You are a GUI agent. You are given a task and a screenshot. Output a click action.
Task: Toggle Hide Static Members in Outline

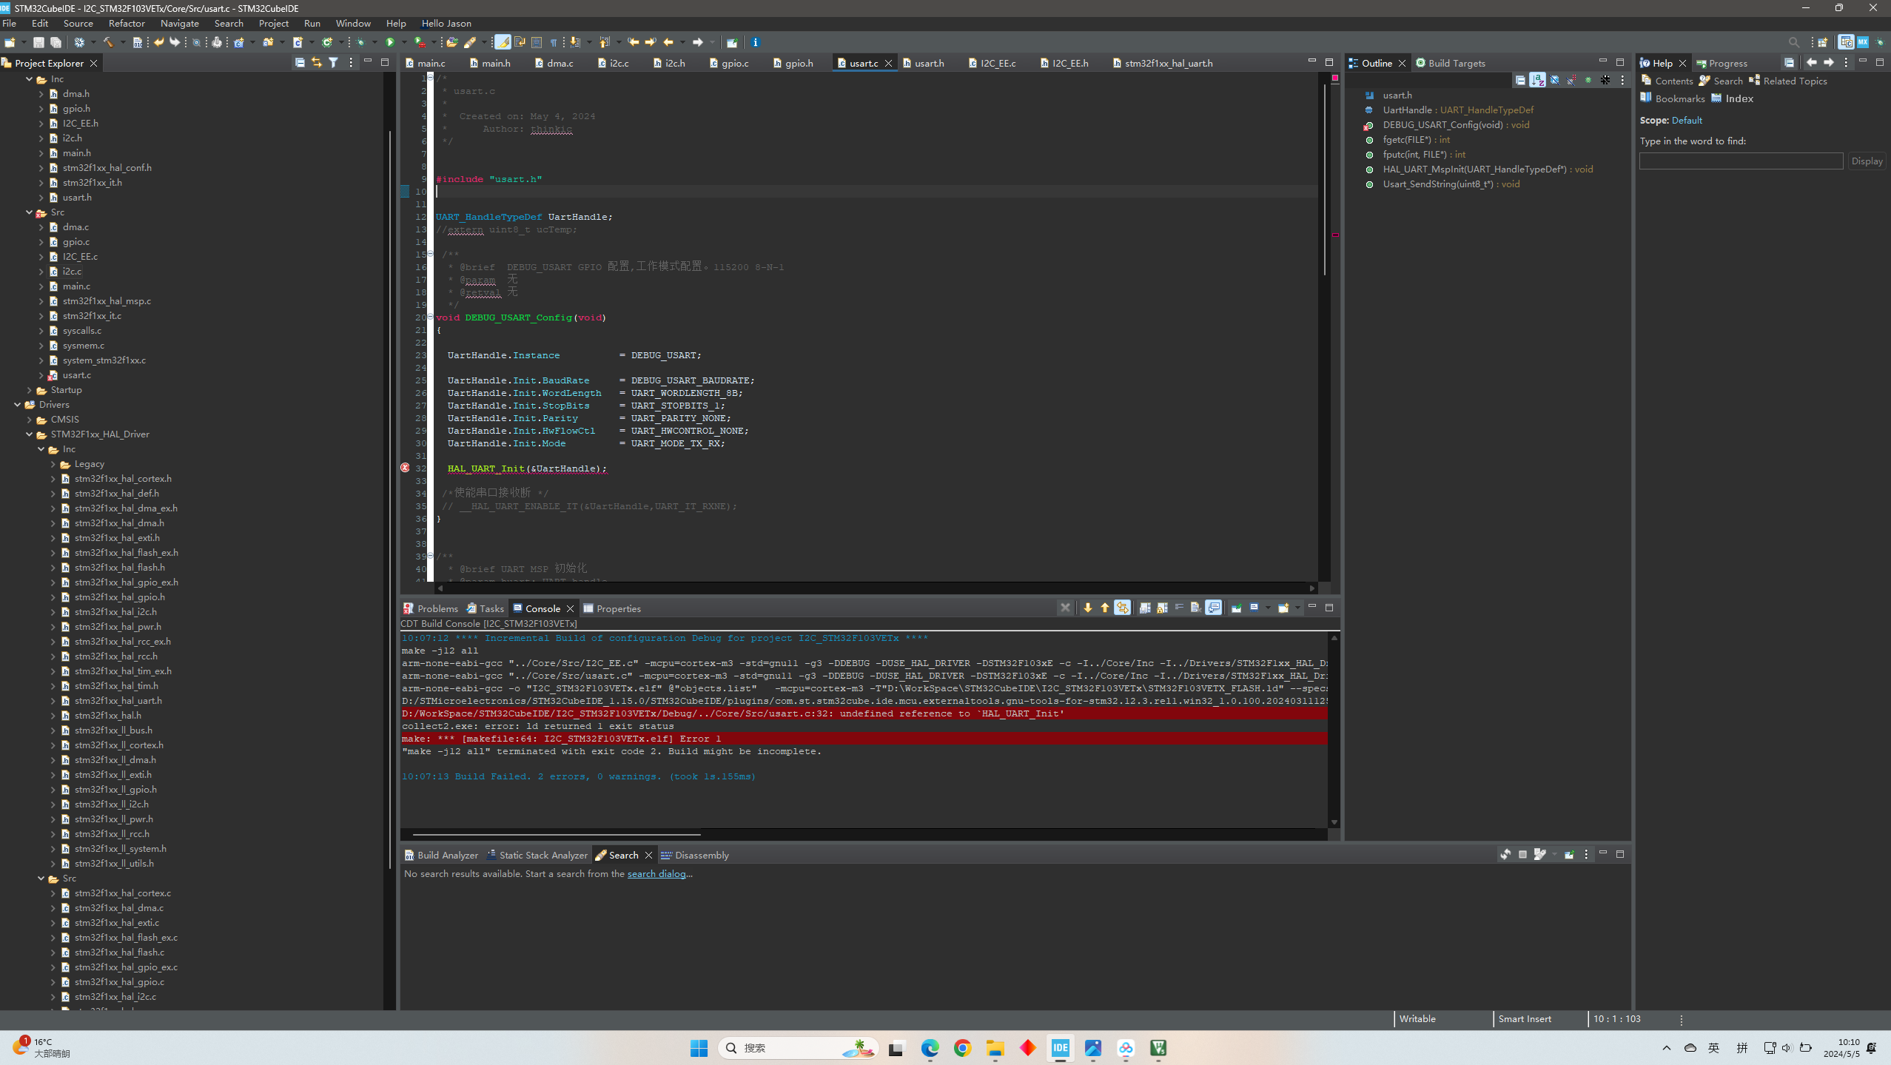pos(1571,80)
